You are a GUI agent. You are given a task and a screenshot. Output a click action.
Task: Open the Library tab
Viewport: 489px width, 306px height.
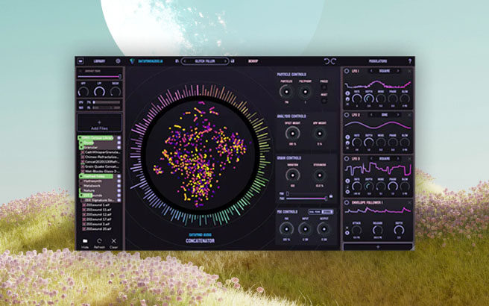tap(99, 61)
